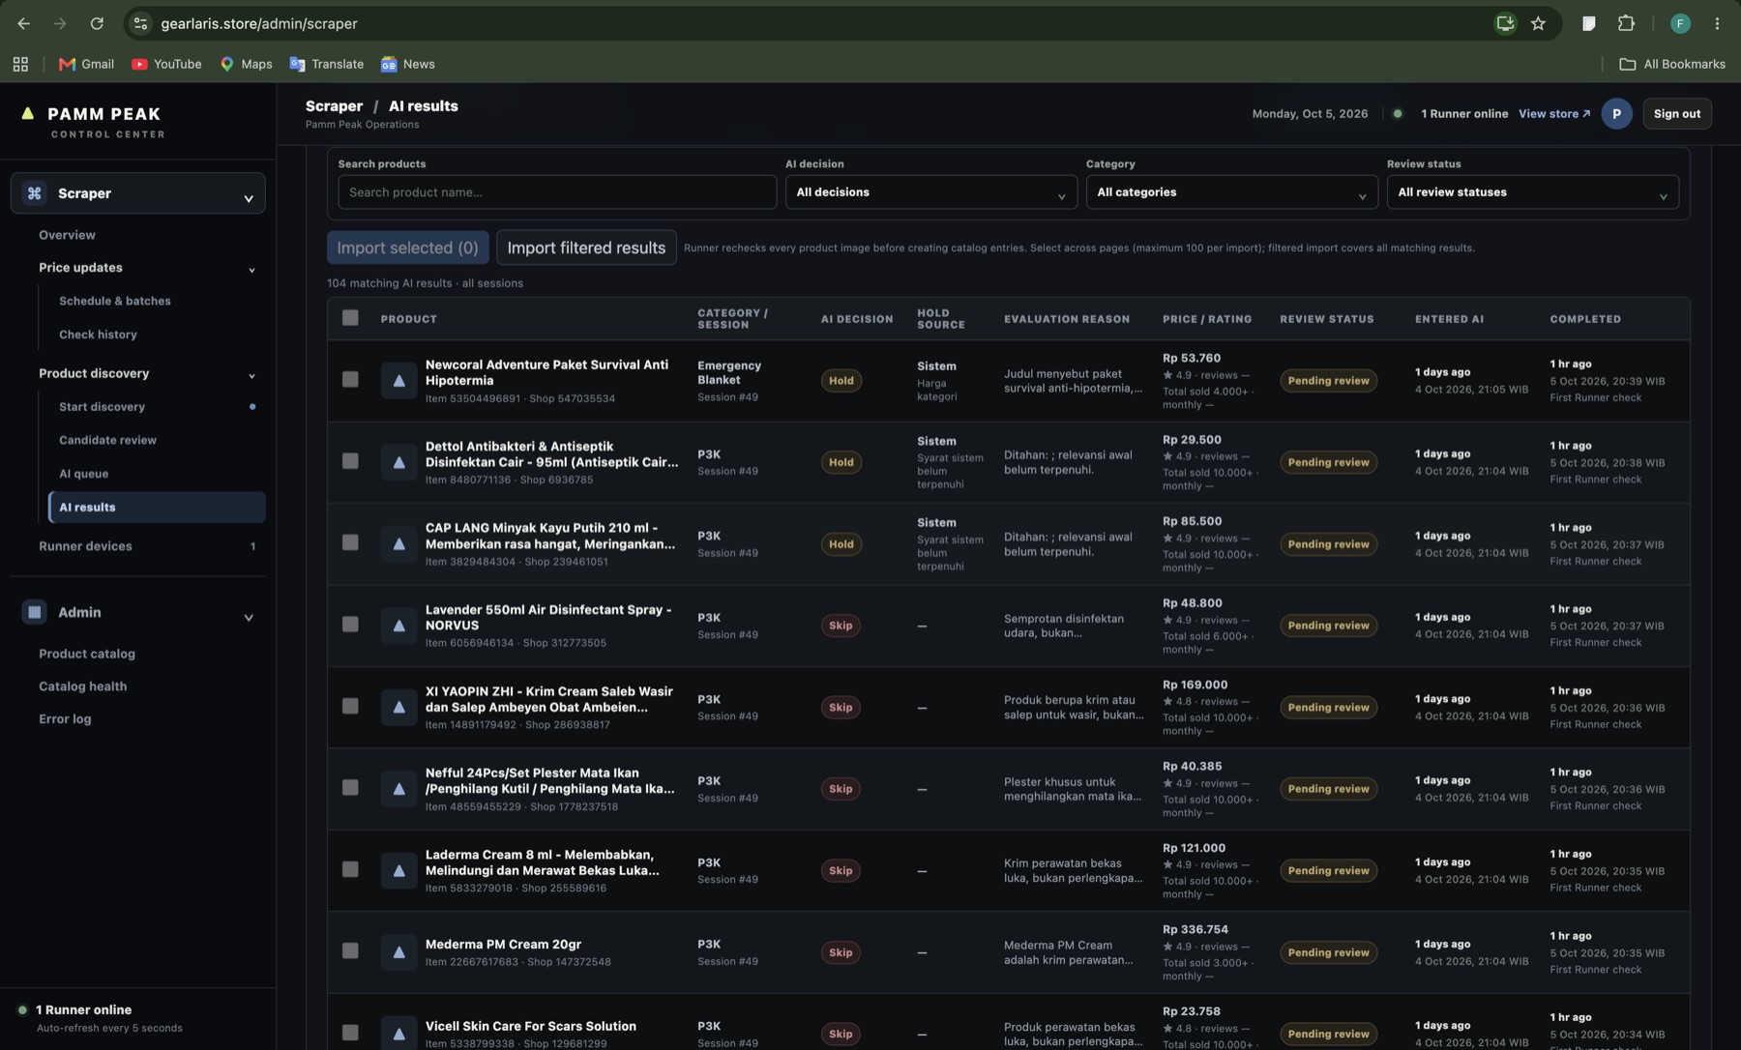Open the YouTube bookmark
This screenshot has height=1050, width=1741.
point(166,64)
